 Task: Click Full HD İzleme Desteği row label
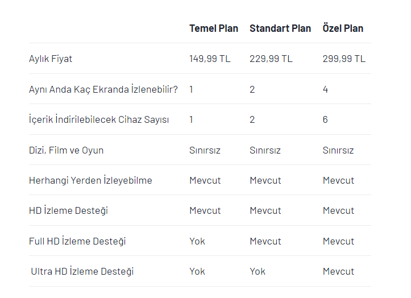77,241
